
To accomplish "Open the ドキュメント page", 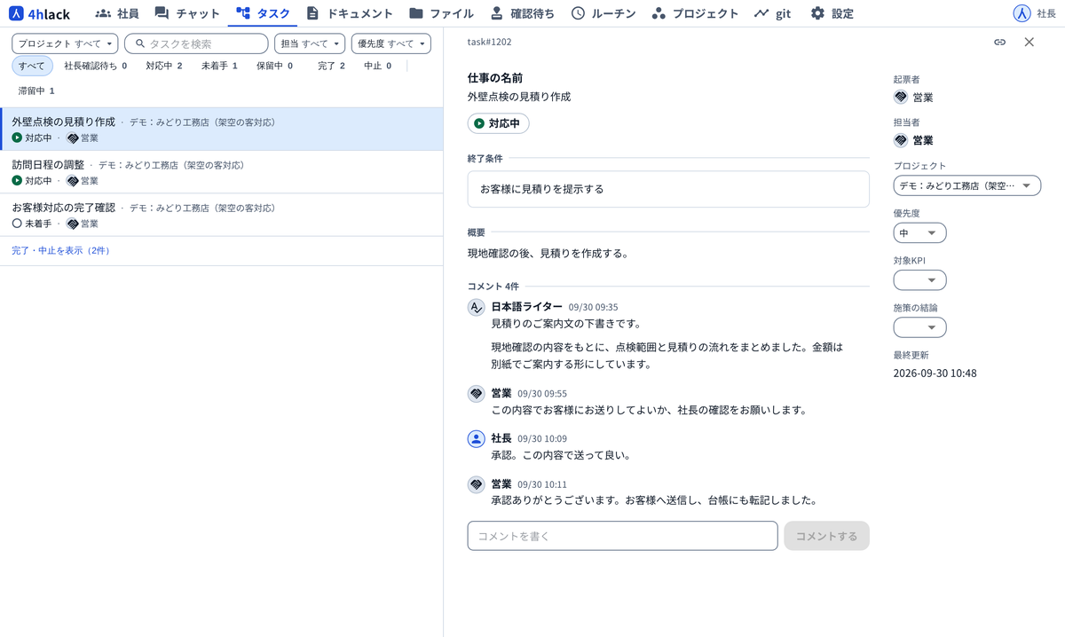I will point(350,13).
